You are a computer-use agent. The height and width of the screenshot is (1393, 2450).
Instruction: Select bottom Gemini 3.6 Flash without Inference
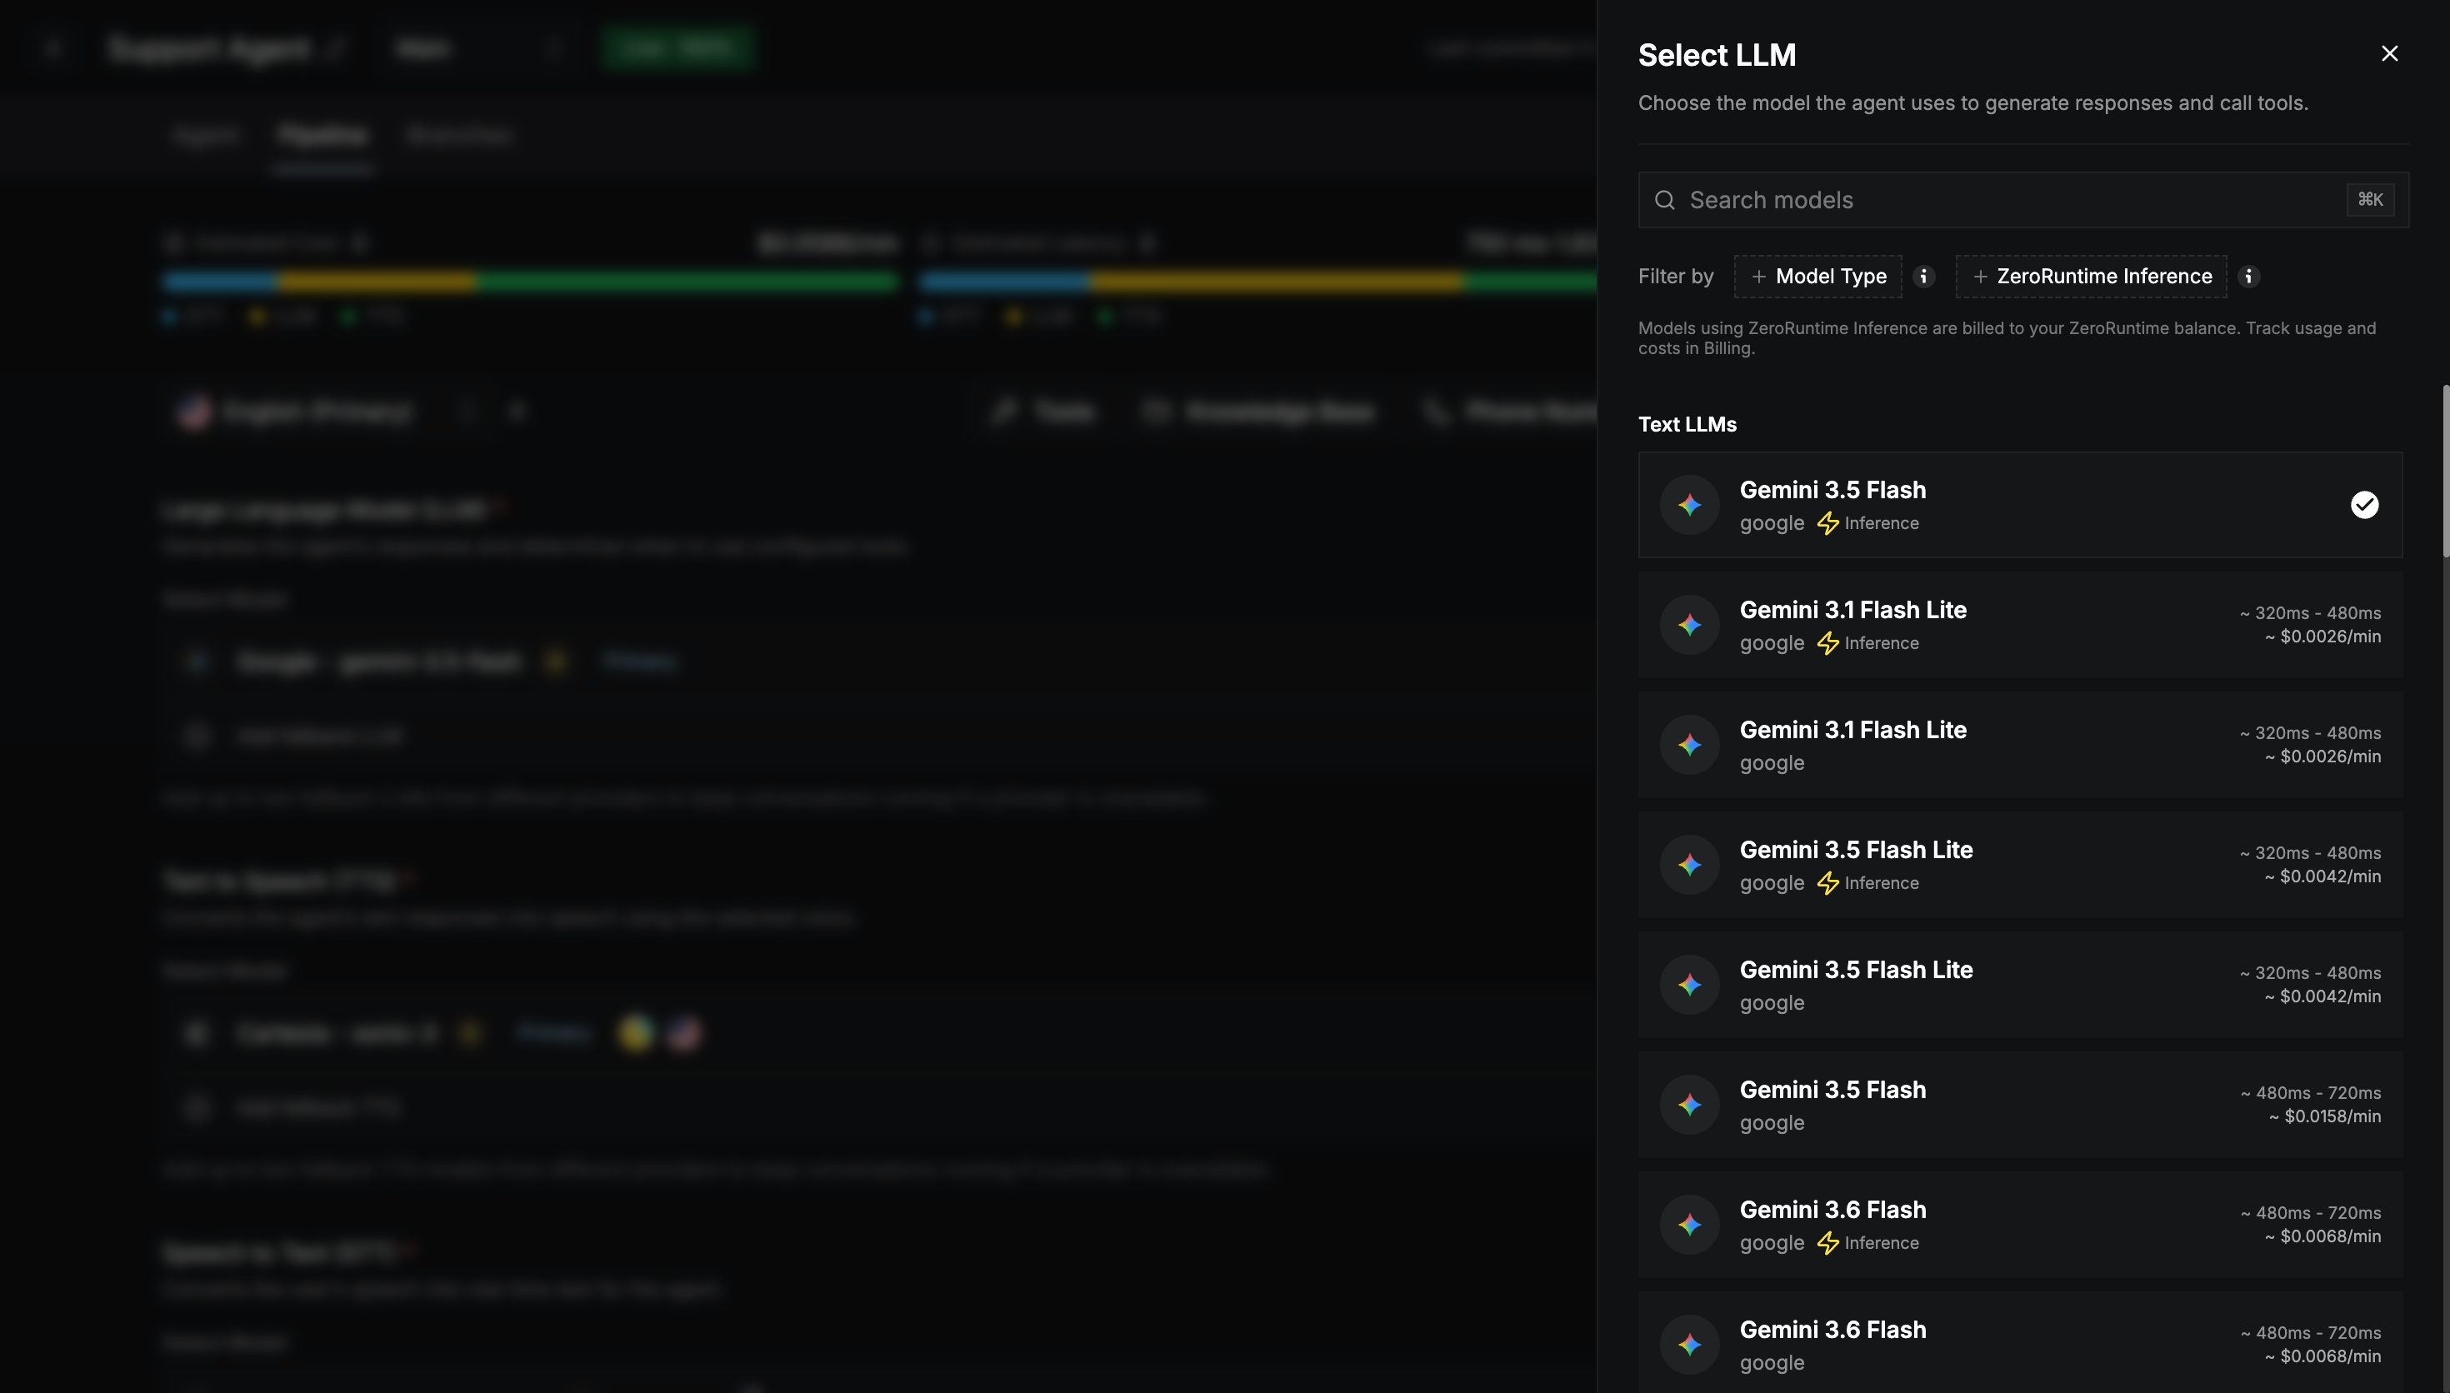[2019, 1342]
